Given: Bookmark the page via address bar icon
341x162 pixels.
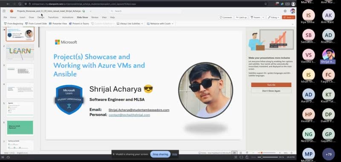Looking at the screenshot, I should [x=266, y=4].
